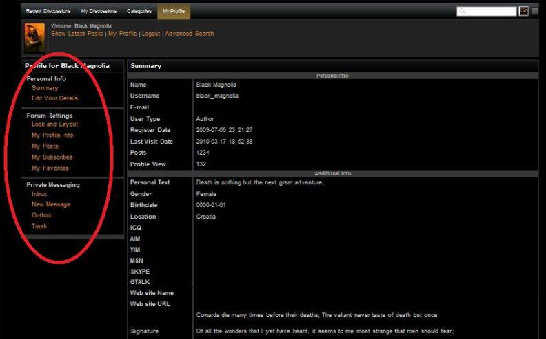Open the private messaging Inbox
546x339 pixels.
coord(39,194)
